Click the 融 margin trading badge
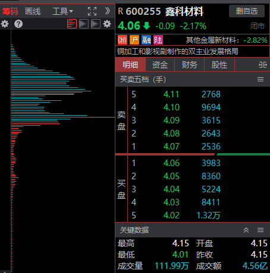Viewport: 270px width, 273px height. 146,40
